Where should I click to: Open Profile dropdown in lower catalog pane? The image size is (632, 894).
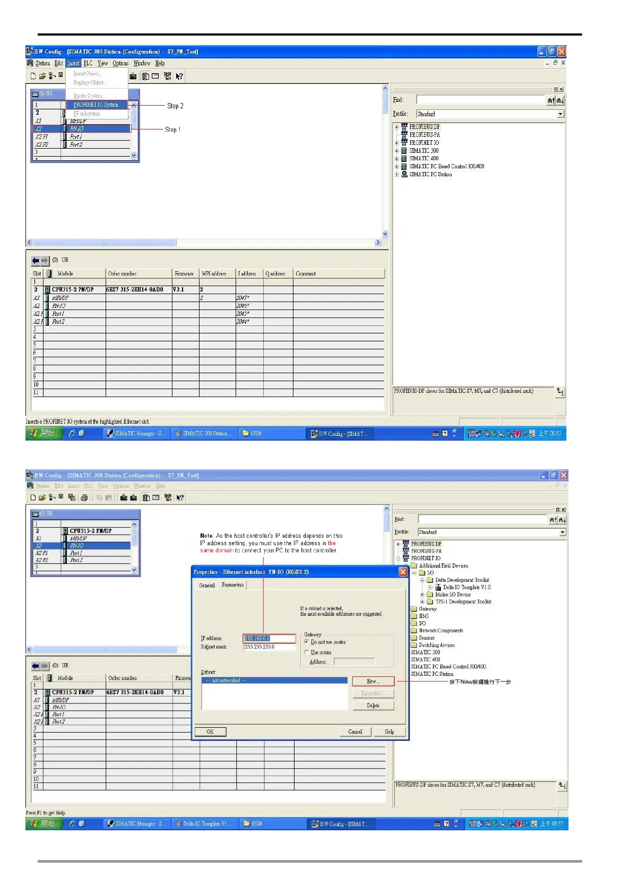point(562,532)
